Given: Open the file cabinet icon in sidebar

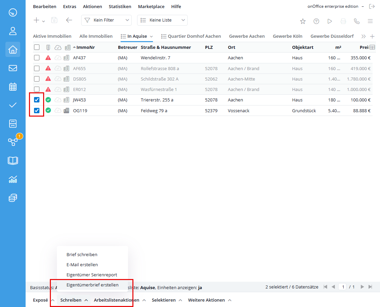Looking at the screenshot, I should (12, 124).
